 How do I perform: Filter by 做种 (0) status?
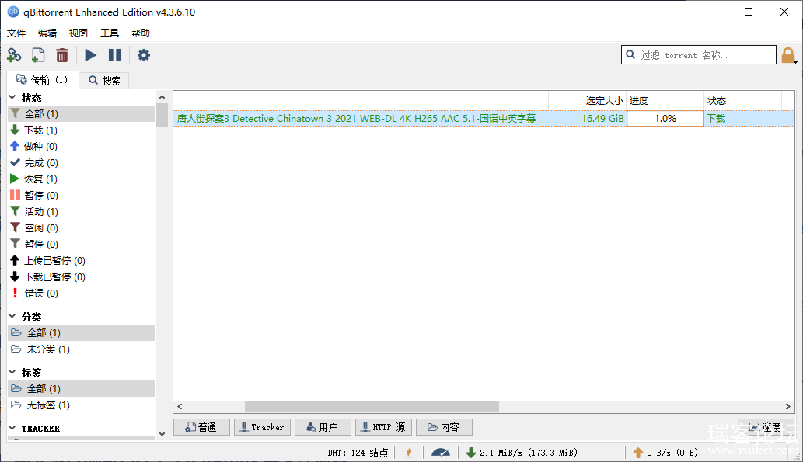pos(82,146)
